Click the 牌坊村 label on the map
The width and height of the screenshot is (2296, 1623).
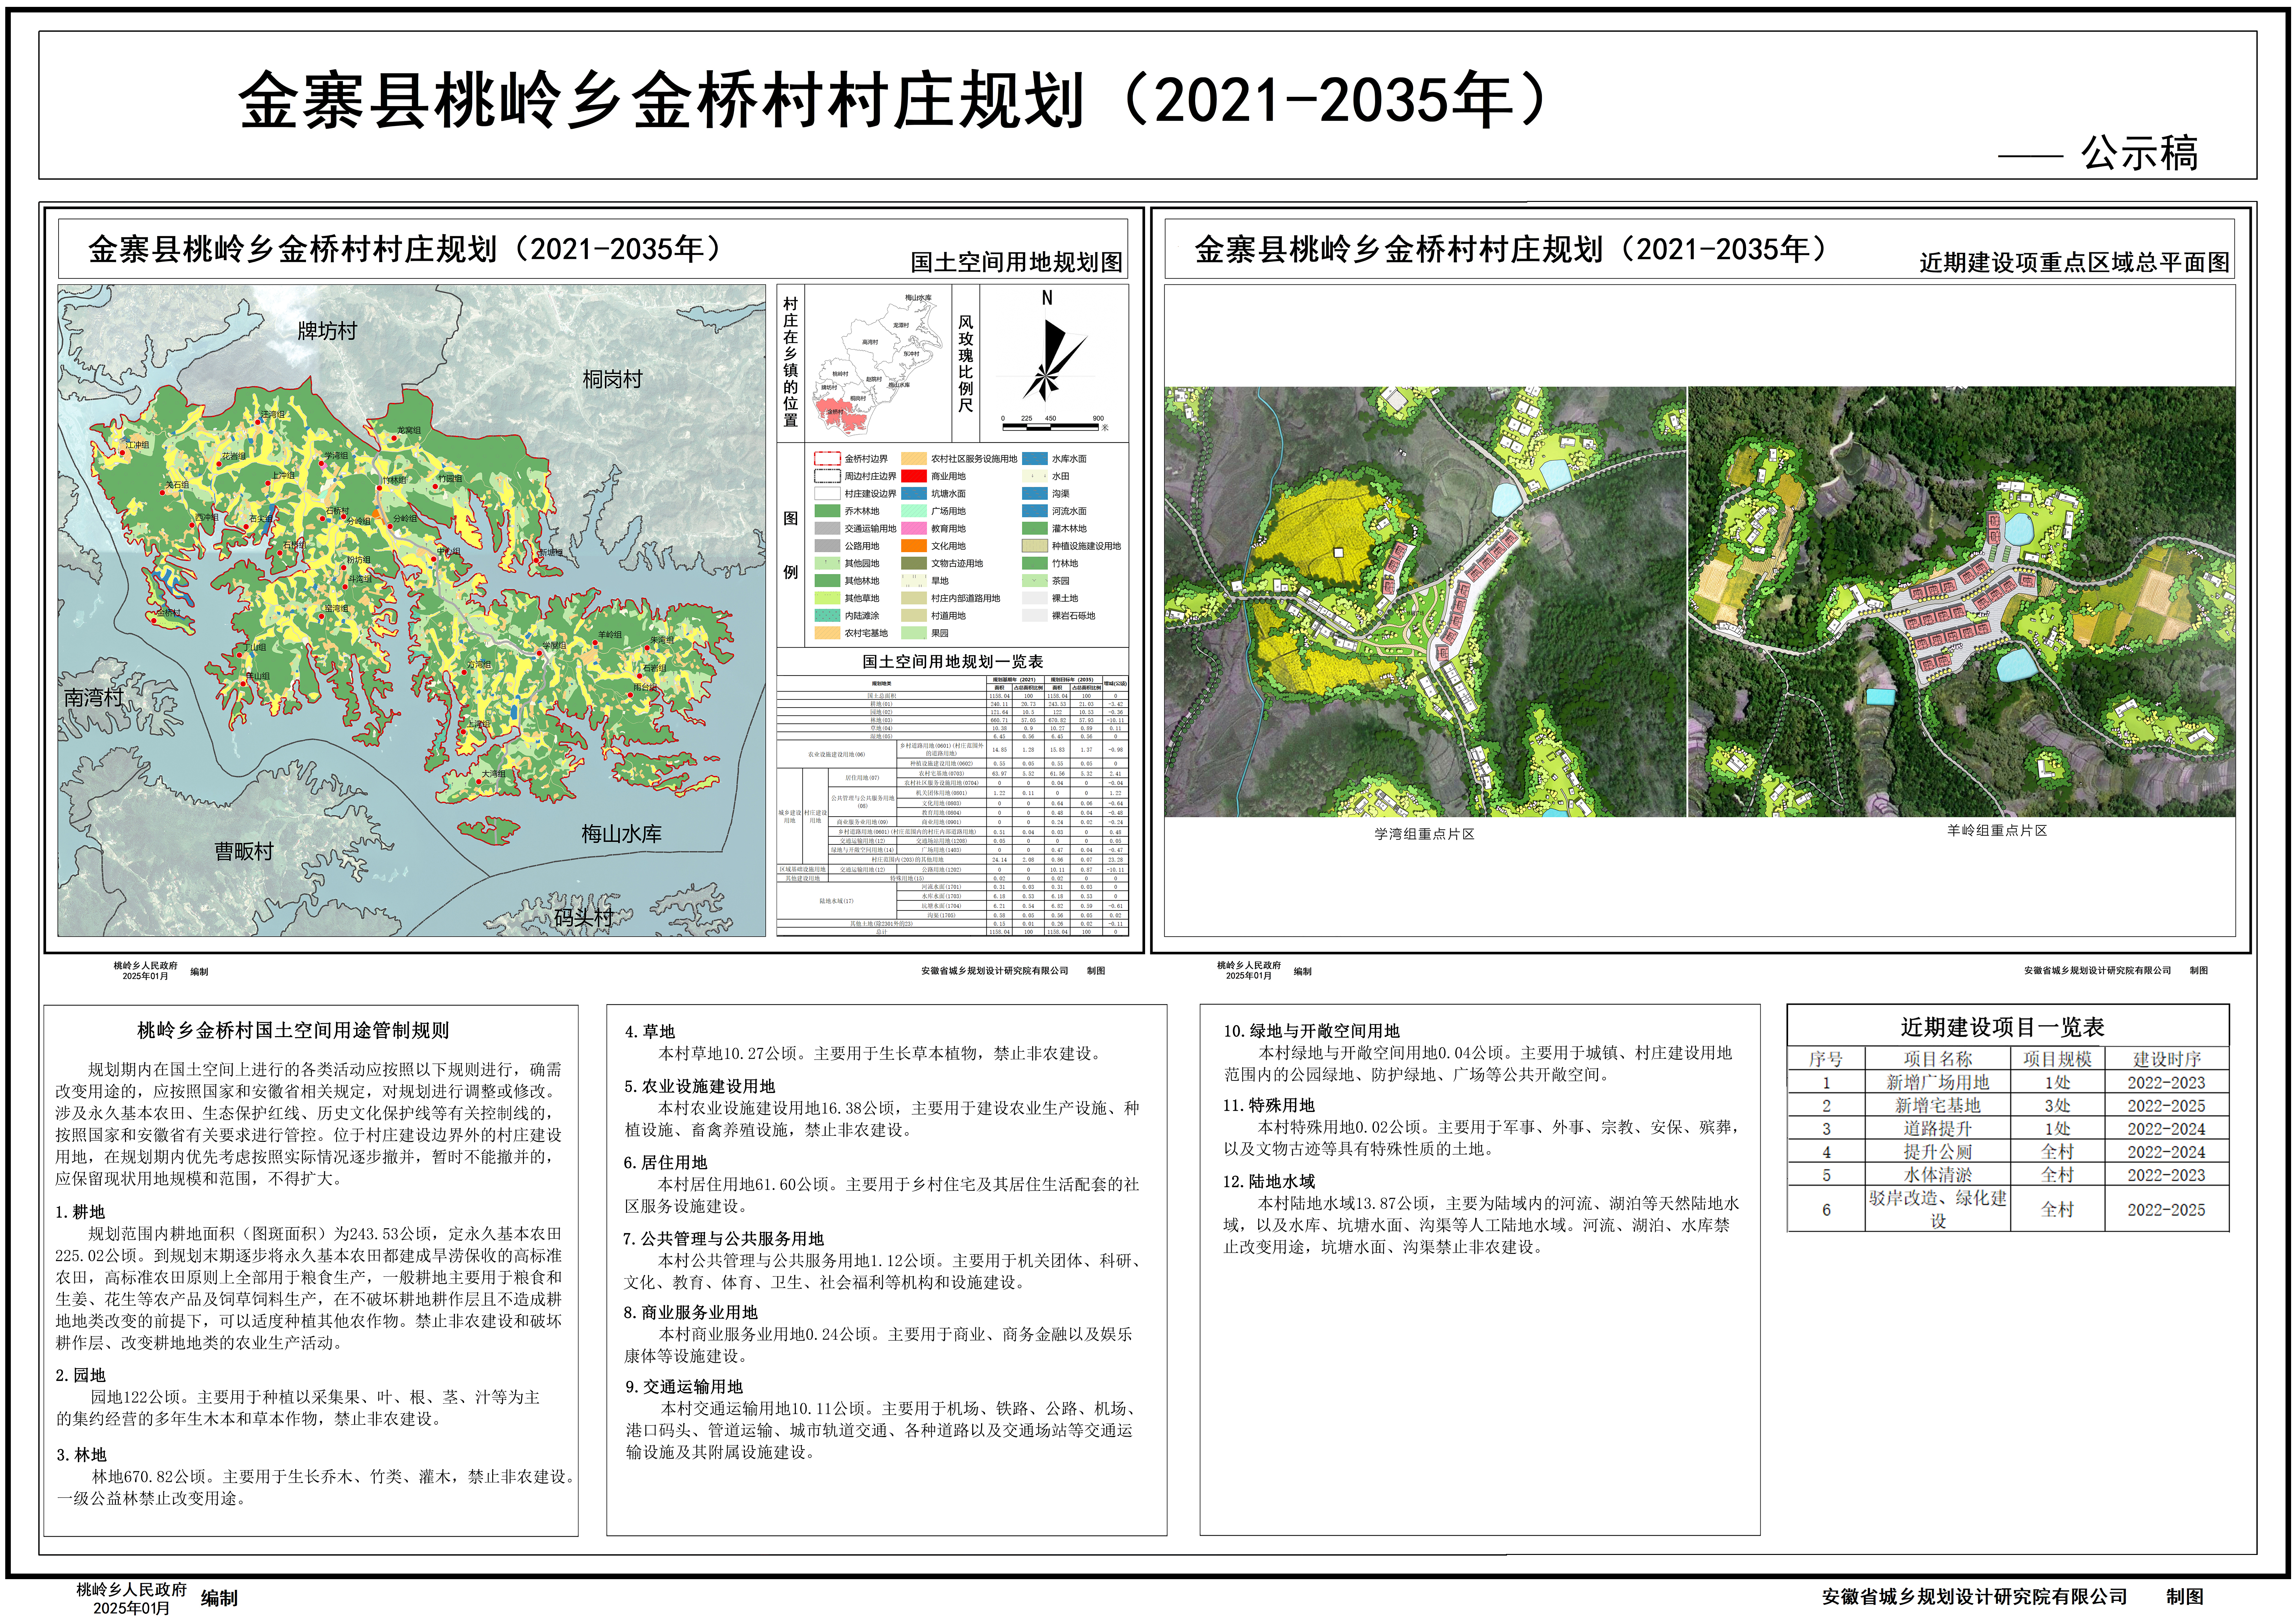coord(327,331)
